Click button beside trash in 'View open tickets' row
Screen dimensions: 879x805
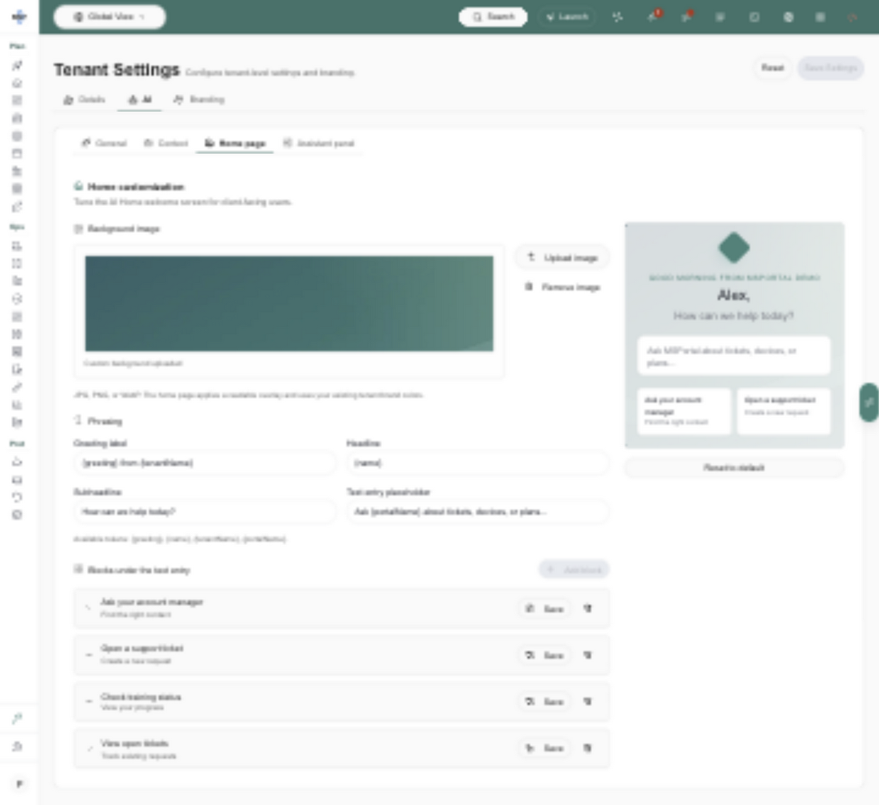pos(544,748)
